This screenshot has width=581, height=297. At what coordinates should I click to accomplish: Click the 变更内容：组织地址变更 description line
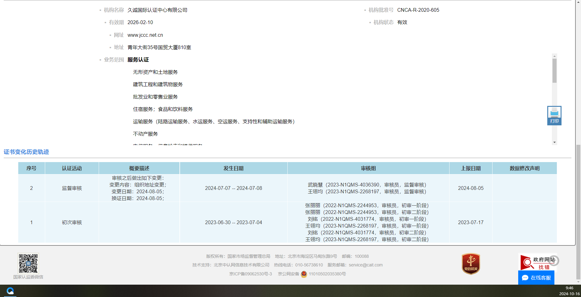(x=138, y=185)
